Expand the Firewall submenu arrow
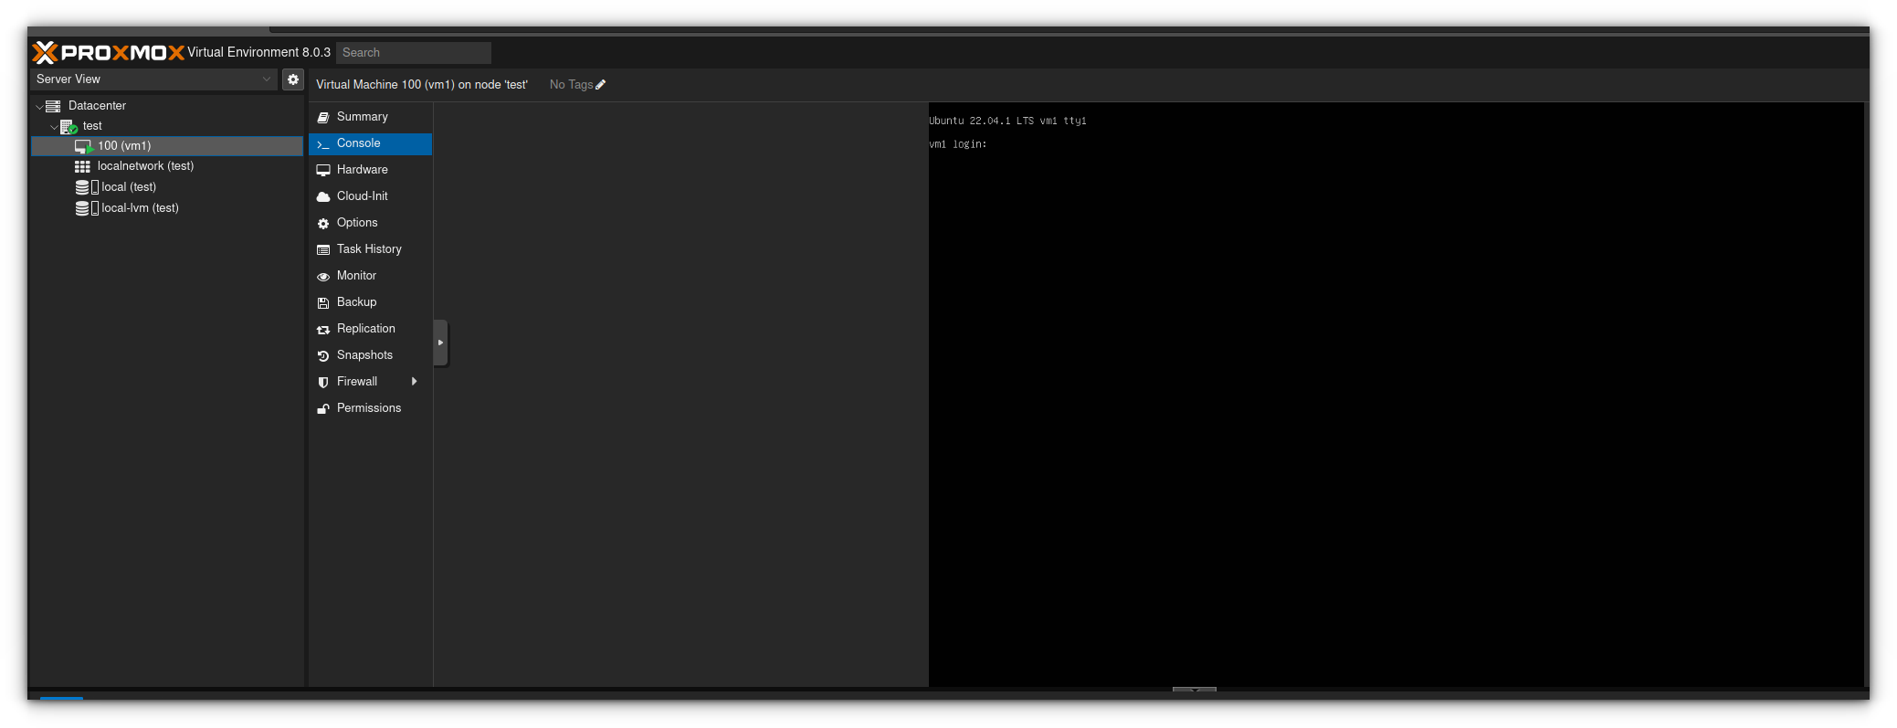The height and width of the screenshot is (728, 1897). click(x=414, y=382)
